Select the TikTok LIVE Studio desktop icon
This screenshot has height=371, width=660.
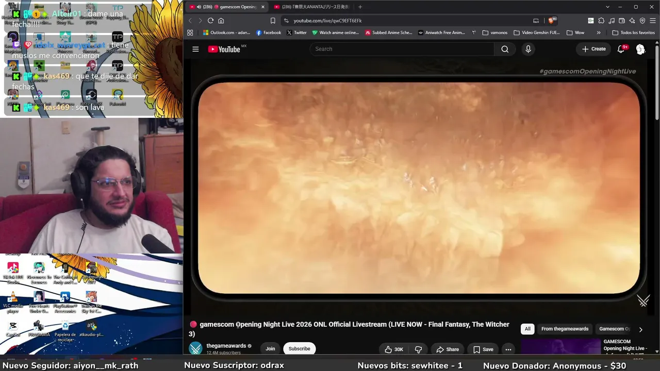(13, 273)
